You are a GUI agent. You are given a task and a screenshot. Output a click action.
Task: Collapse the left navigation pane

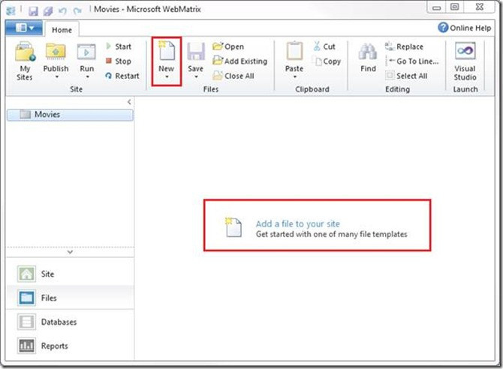[129, 102]
